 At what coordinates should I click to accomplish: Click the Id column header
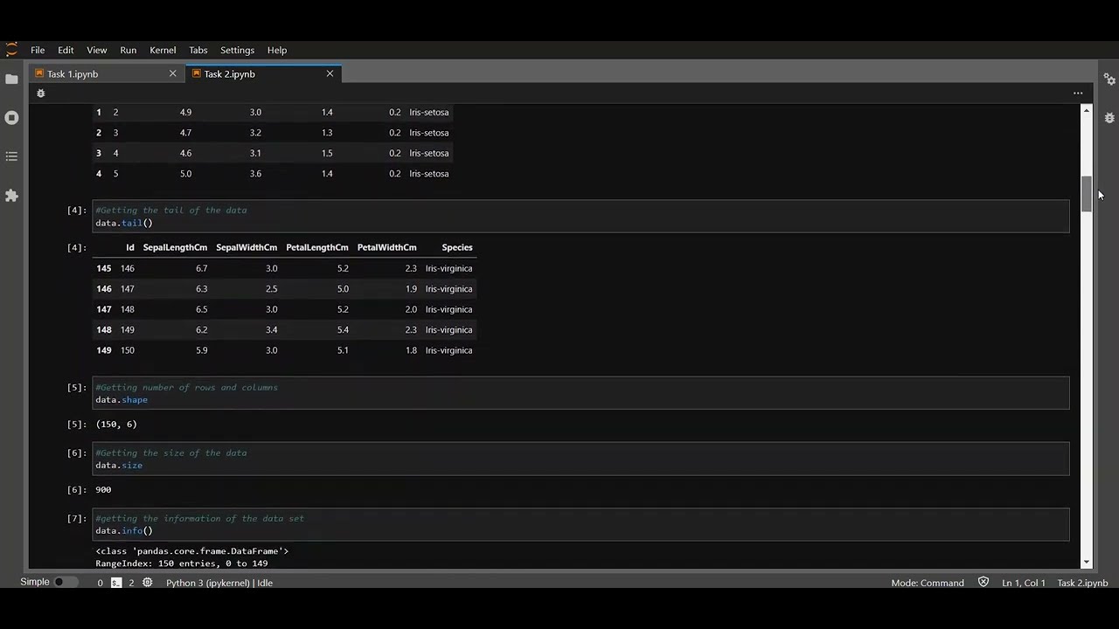click(130, 248)
